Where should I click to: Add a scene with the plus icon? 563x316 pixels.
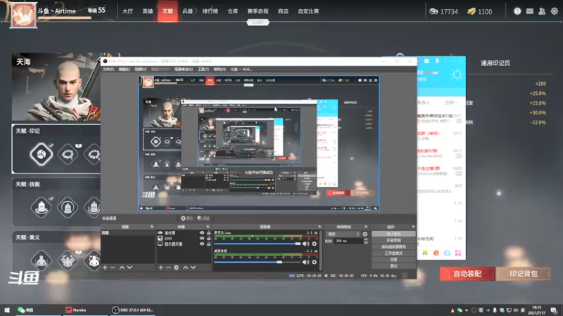tap(105, 268)
